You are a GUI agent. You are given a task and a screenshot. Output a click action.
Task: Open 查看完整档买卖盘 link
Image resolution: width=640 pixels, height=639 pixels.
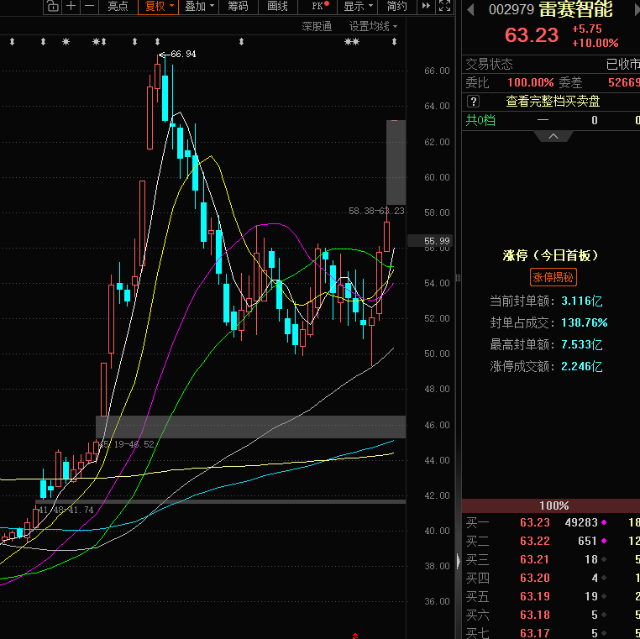click(x=553, y=102)
